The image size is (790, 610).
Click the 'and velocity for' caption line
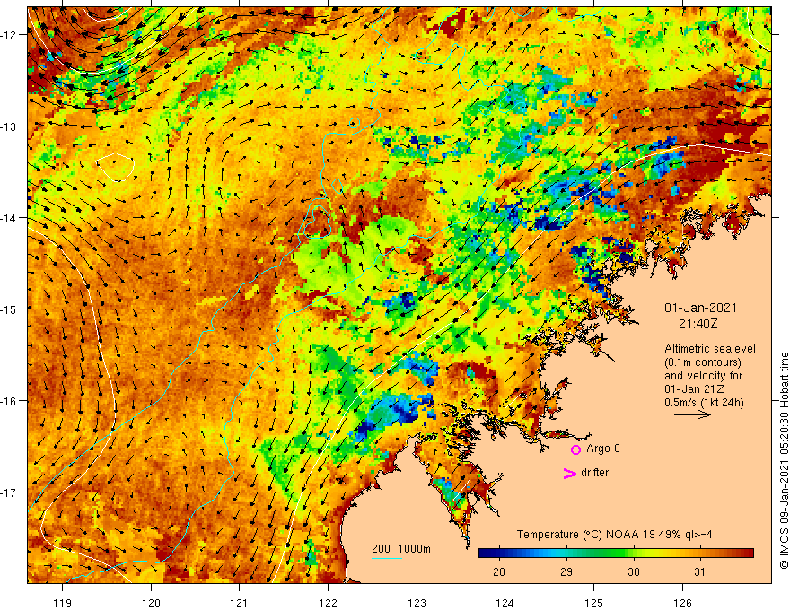click(x=703, y=376)
